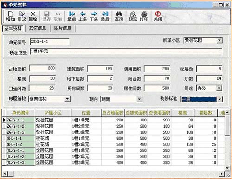
Task: Click the 单元编号 input field
Action: 50,42
